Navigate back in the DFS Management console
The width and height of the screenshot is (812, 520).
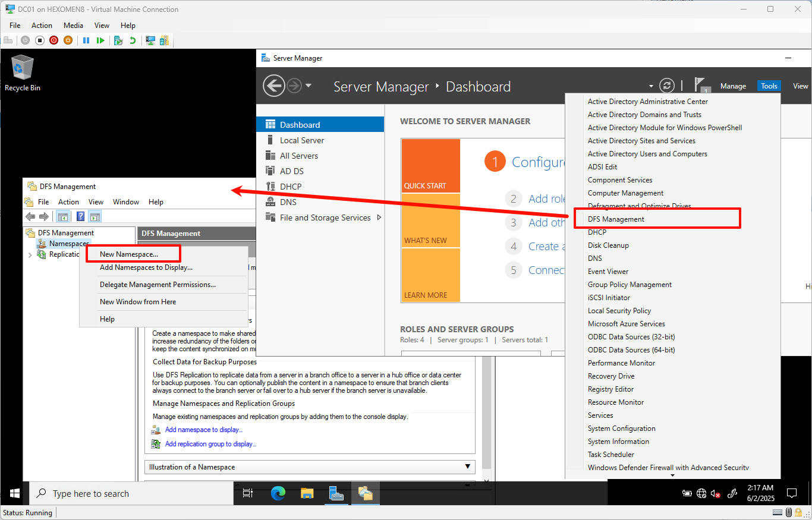click(30, 216)
